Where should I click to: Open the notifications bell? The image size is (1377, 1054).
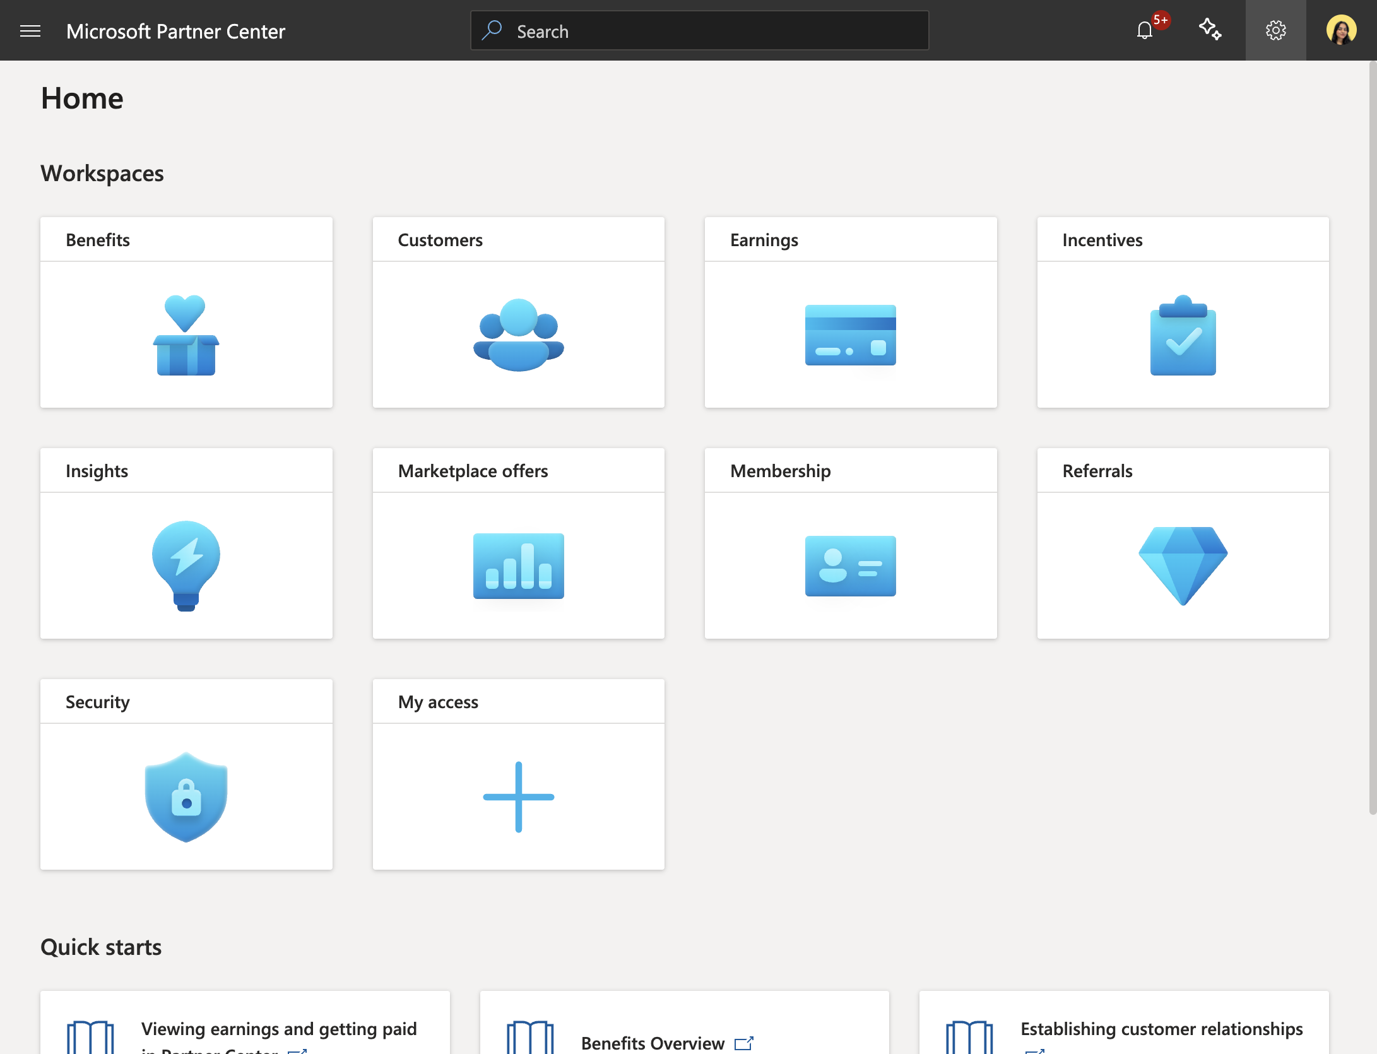(x=1145, y=30)
